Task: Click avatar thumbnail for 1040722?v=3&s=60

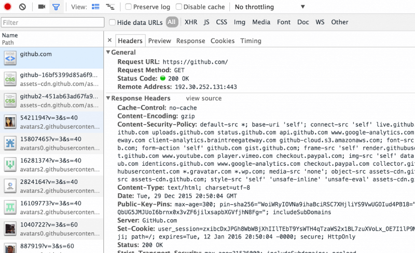Action: pyautogui.click(x=10, y=229)
